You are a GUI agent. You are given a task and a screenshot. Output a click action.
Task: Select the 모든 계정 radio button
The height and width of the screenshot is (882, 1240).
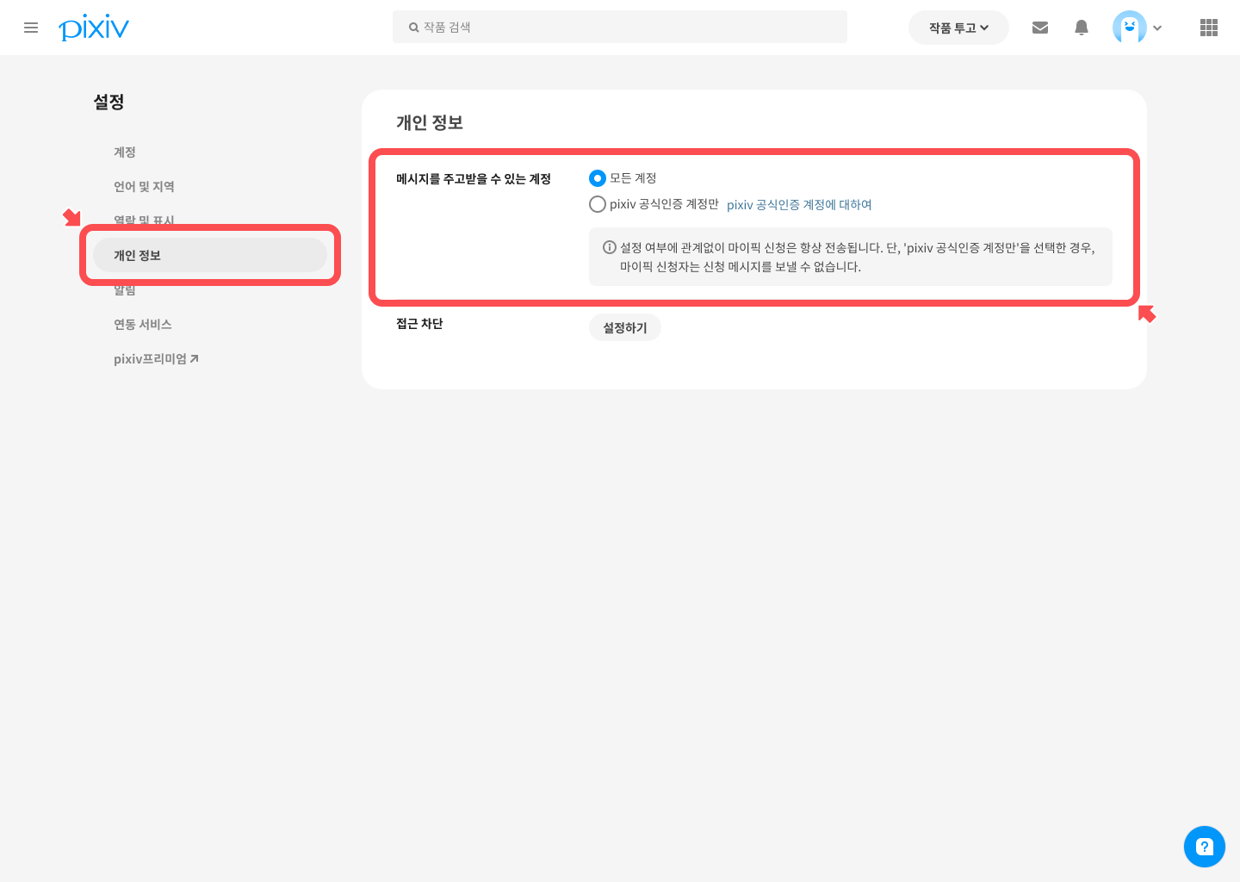click(598, 178)
